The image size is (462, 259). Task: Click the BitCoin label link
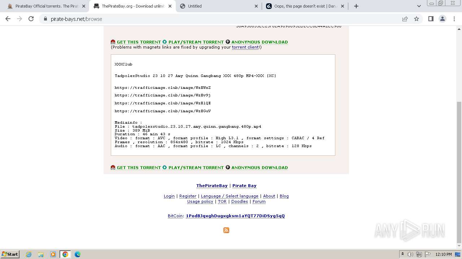point(175,216)
